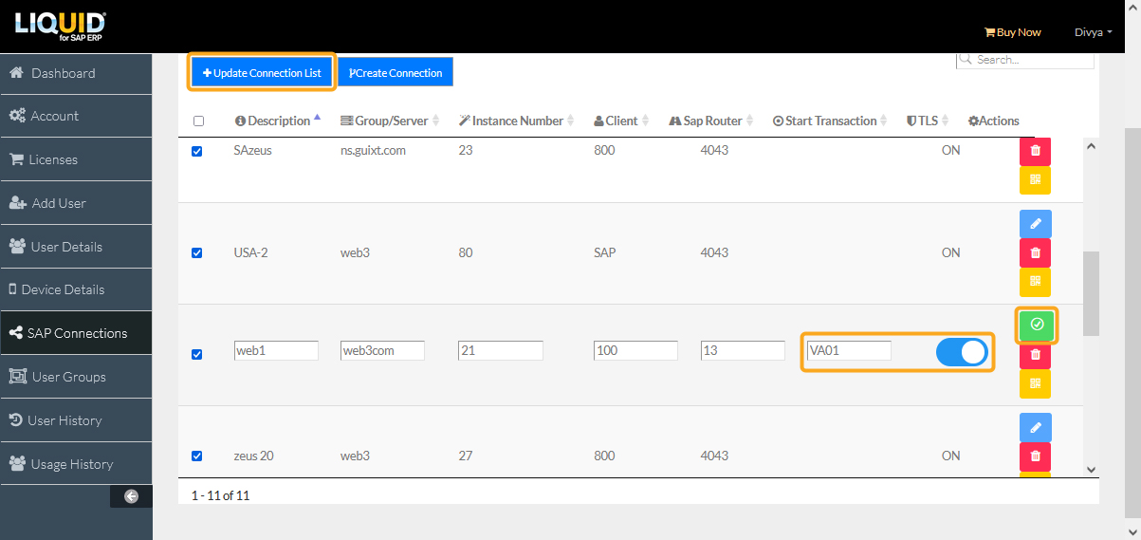Click the green save checkmark icon
The image size is (1141, 540).
(1036, 325)
